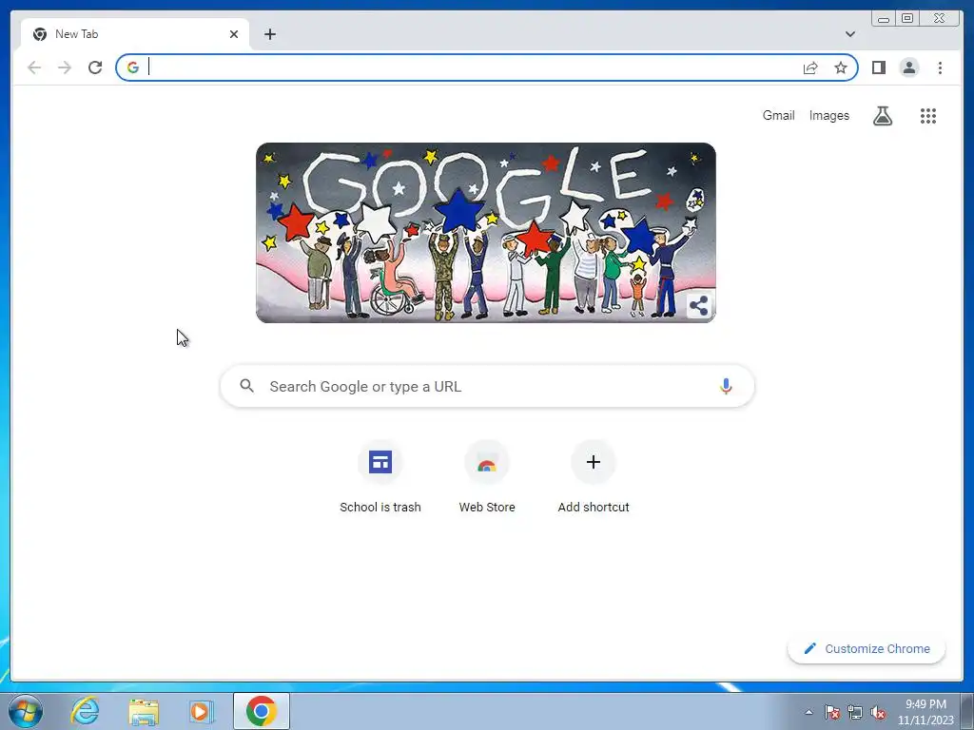
Task: Open Windows Media Player from the taskbar
Action: [202, 711]
